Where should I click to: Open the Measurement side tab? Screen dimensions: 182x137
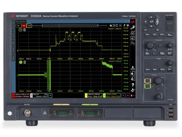click(13, 25)
